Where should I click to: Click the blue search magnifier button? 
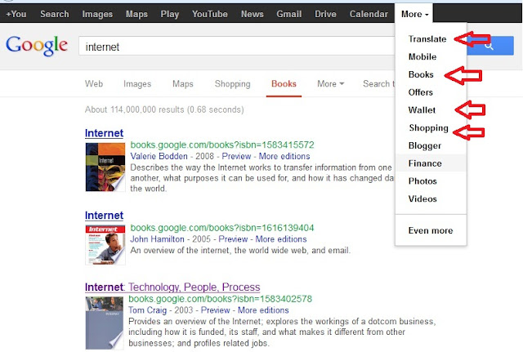489,46
